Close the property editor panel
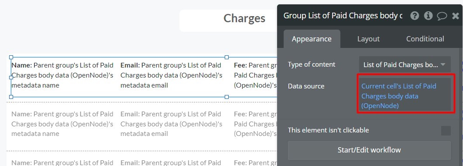The image size is (463, 166). pos(456,16)
